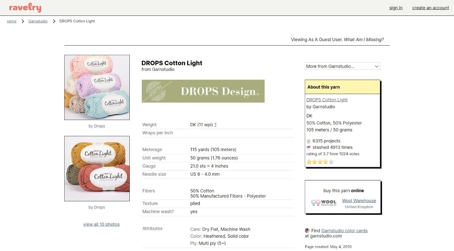Screen dimensions: 454x251
Task: Click the 'Ply: Multi ply (5+)' attribute
Action: point(208,243)
